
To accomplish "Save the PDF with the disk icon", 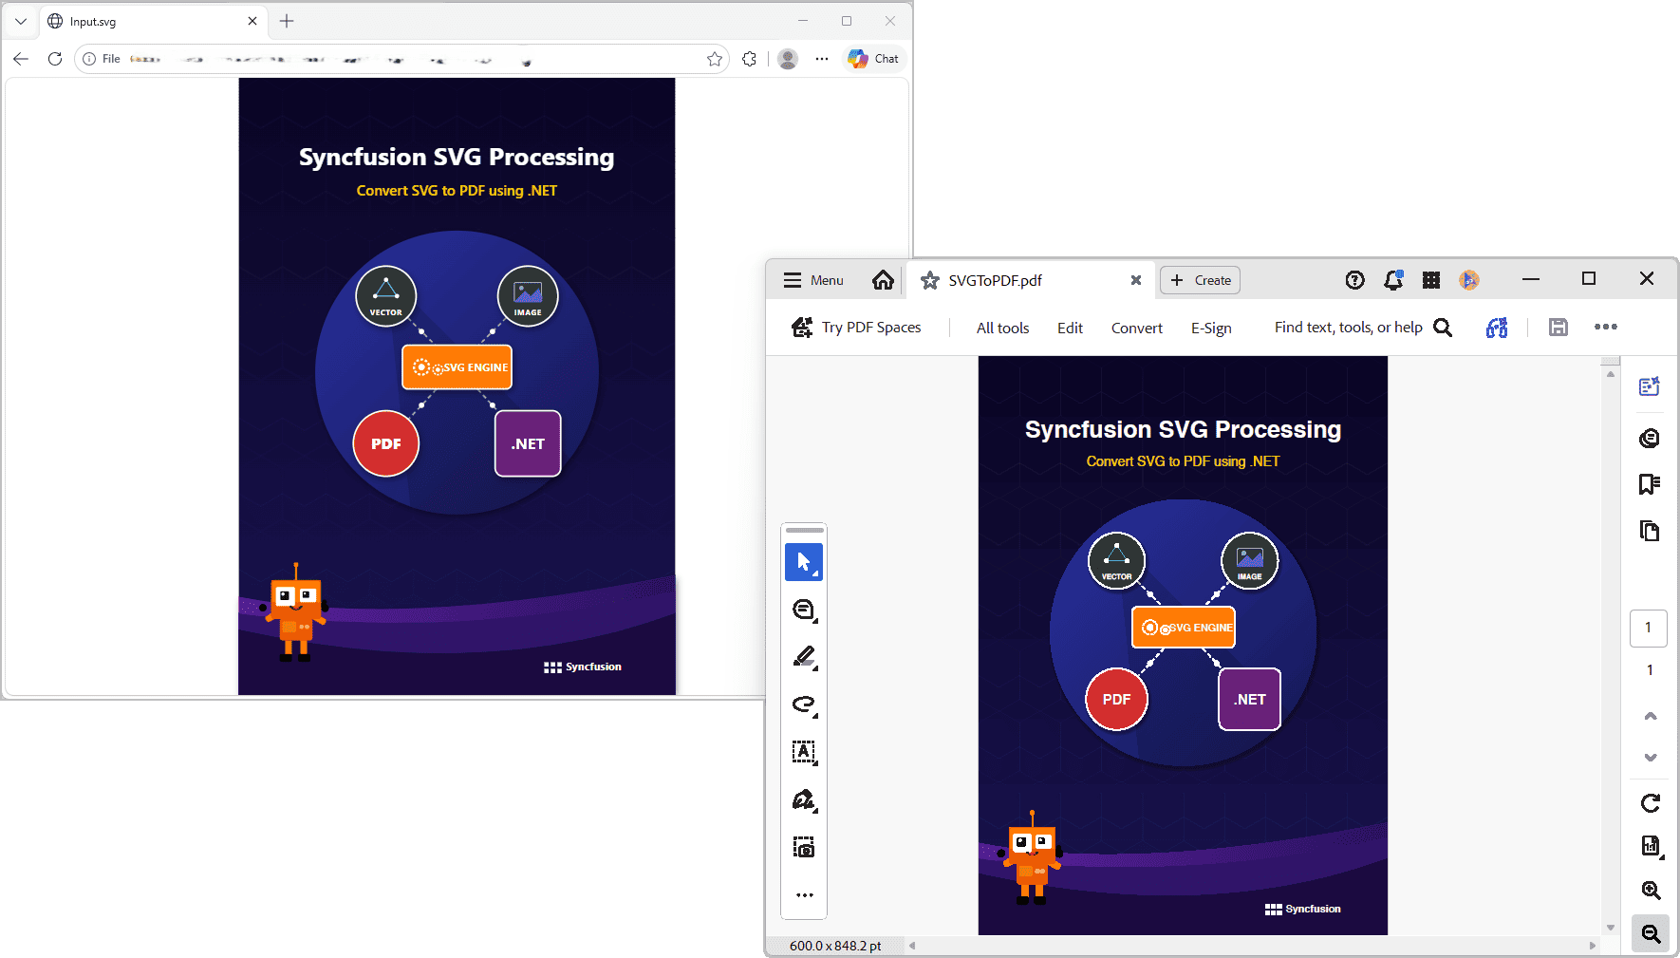I will coord(1559,328).
